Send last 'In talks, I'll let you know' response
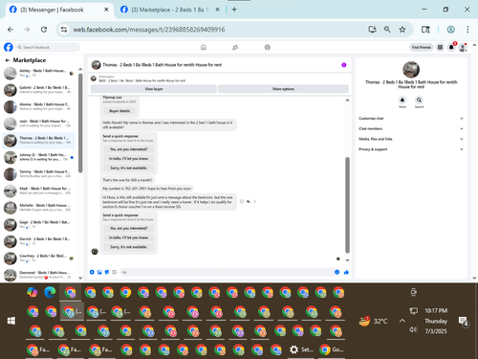Screen dimensions: 478x359 tap(128, 237)
